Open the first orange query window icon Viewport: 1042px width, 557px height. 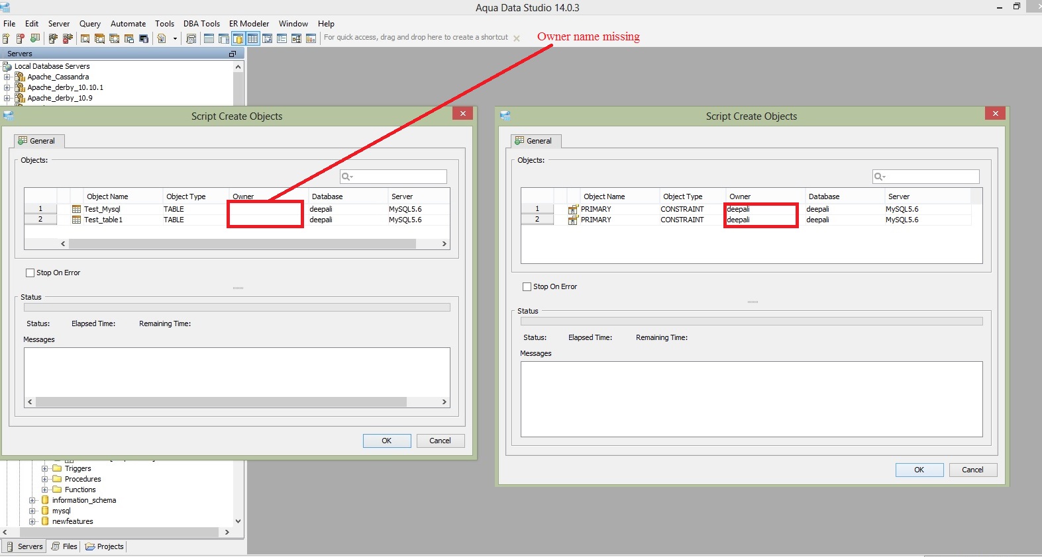(85, 38)
